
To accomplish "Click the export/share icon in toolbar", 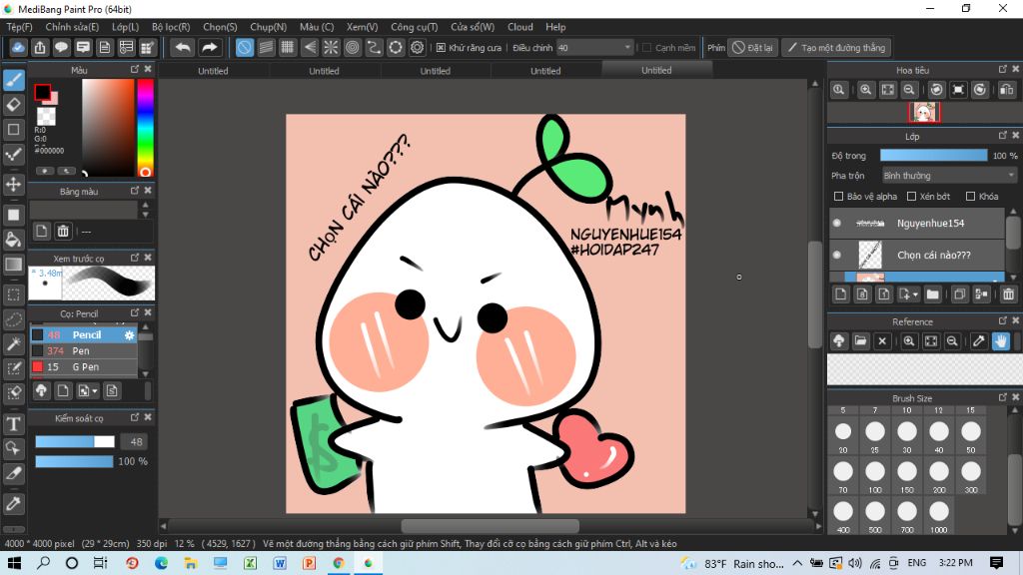I will pyautogui.click(x=40, y=48).
